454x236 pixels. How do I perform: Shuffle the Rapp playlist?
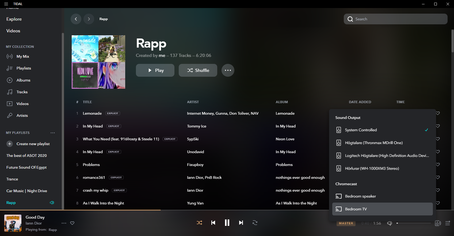198,70
